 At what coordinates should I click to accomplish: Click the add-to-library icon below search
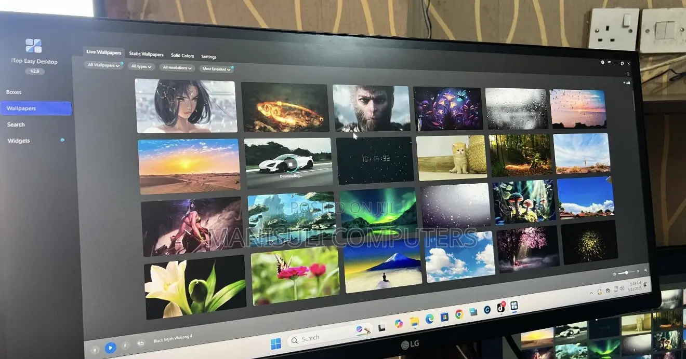pyautogui.click(x=626, y=82)
